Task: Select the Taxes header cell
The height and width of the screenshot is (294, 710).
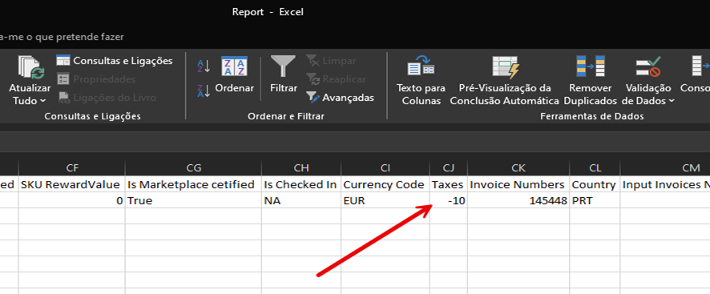Action: (449, 184)
